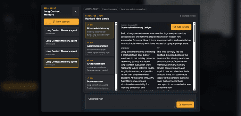Select the Artifact Handoff idea card

pos(99,66)
